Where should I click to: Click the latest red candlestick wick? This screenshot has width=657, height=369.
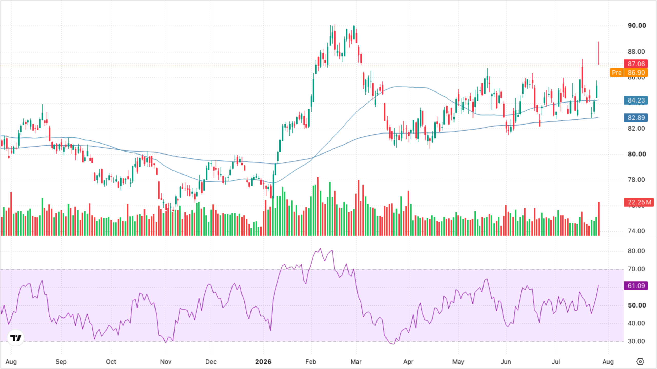pyautogui.click(x=599, y=53)
